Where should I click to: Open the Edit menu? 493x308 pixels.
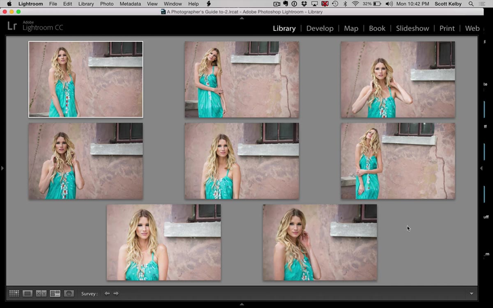point(67,4)
